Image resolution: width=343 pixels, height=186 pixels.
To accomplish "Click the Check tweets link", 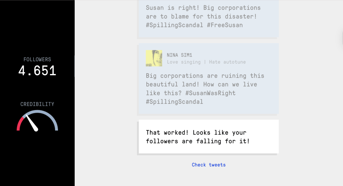I will (209, 165).
